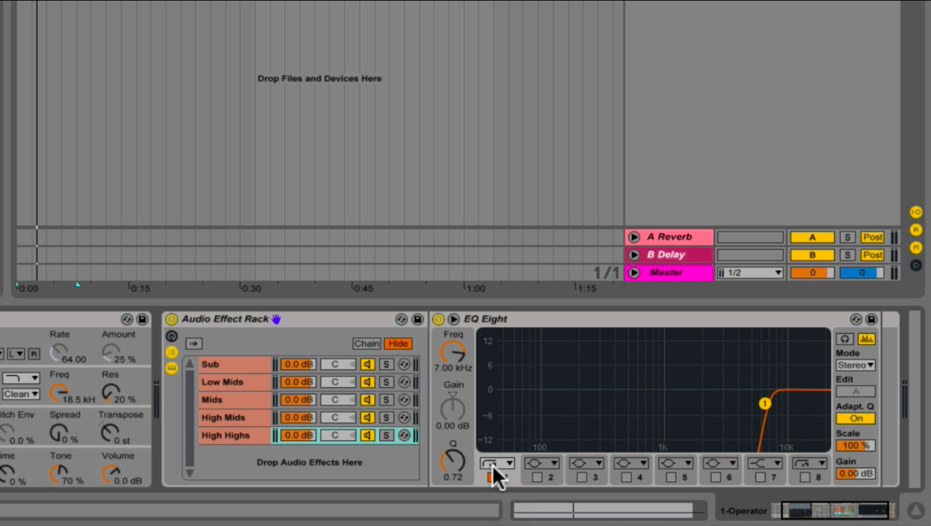Click the Operator device hot-swap icon
Screen dimensions: 931x526
[127, 319]
